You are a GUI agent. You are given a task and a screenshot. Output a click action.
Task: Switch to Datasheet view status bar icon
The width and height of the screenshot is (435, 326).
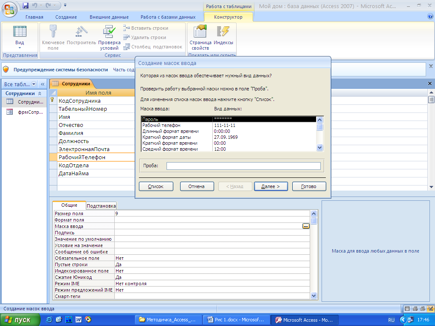coord(407,309)
